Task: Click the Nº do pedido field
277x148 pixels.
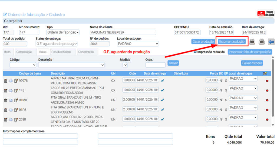Action: pyautogui.click(x=100, y=44)
